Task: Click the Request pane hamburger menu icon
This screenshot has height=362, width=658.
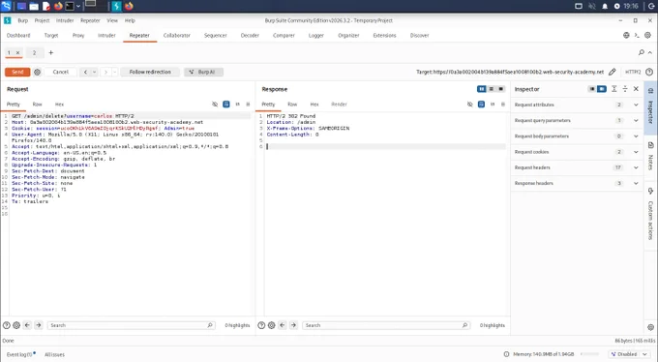Action: point(248,105)
